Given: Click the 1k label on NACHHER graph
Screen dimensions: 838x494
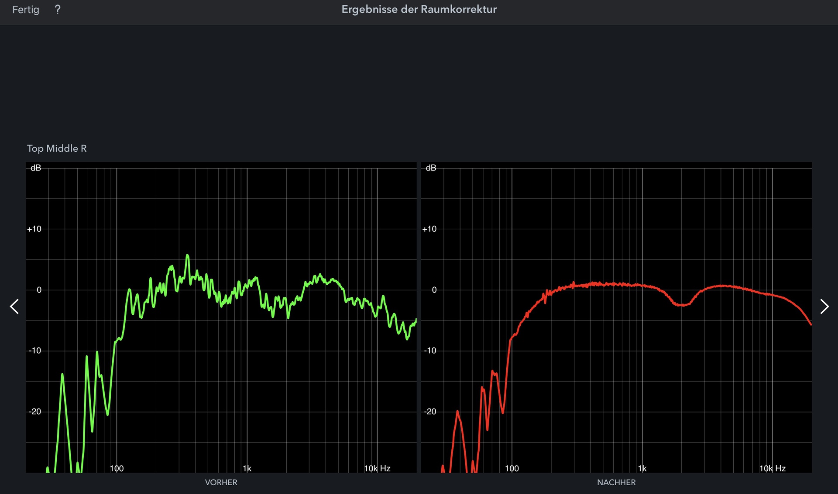Looking at the screenshot, I should tap(642, 468).
